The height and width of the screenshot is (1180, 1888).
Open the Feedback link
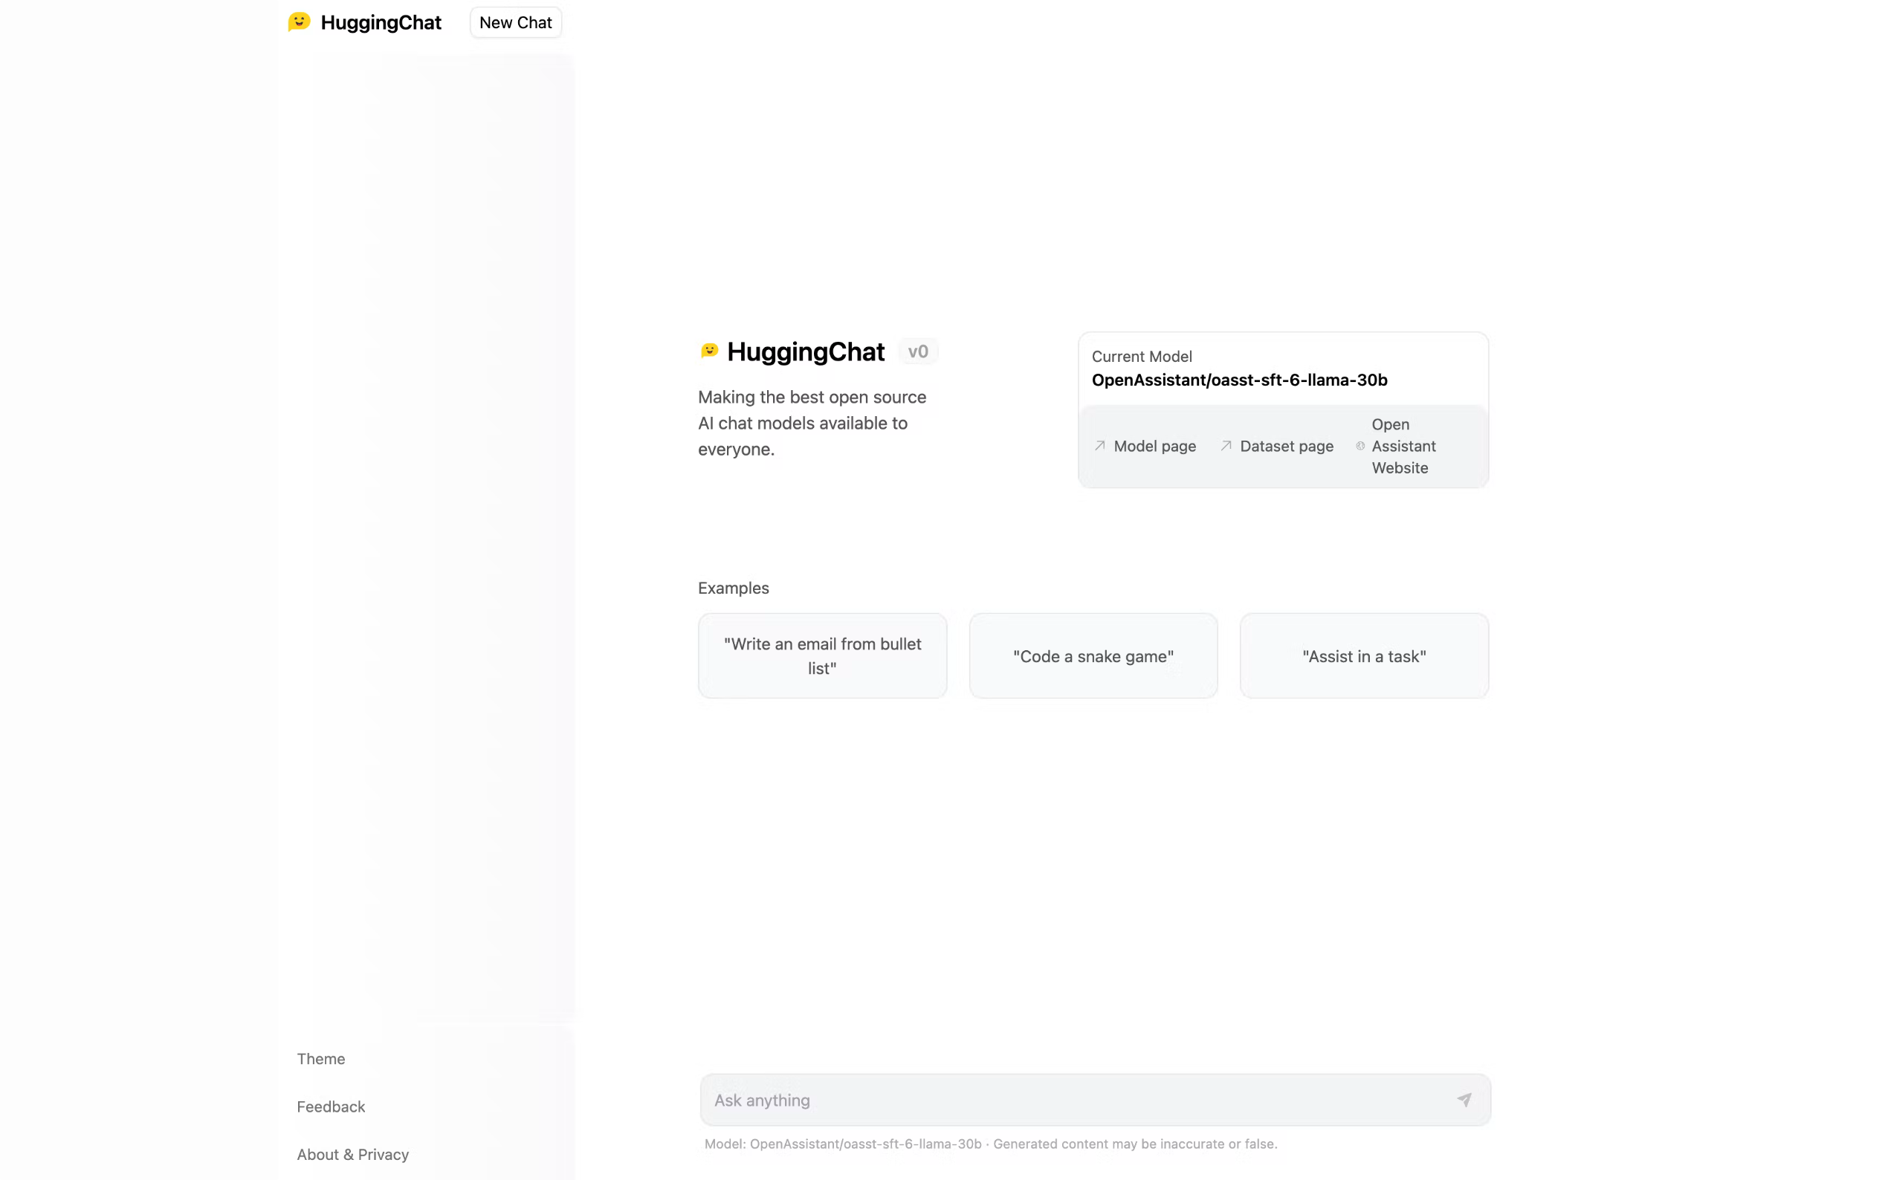[331, 1106]
